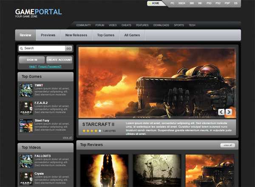Open the first Top Reviews image with glowing figure

tap(105, 170)
